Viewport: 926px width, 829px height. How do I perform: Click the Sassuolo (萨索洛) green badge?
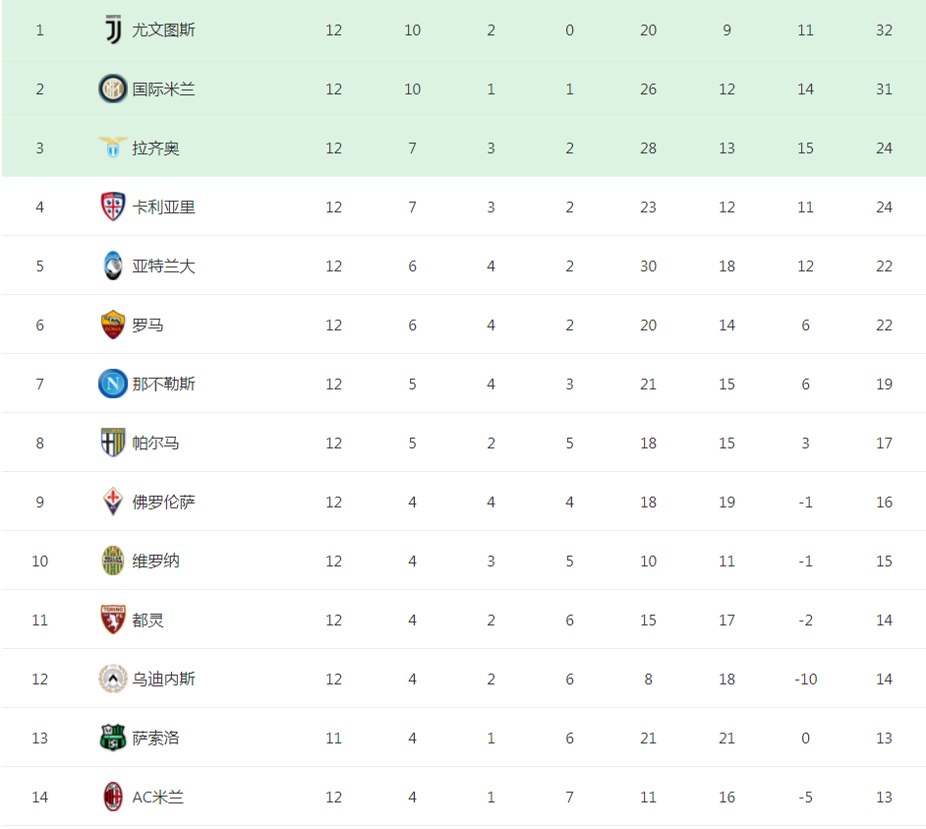[x=113, y=738]
